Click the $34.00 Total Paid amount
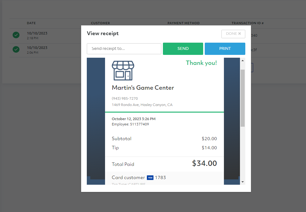 coord(204,163)
